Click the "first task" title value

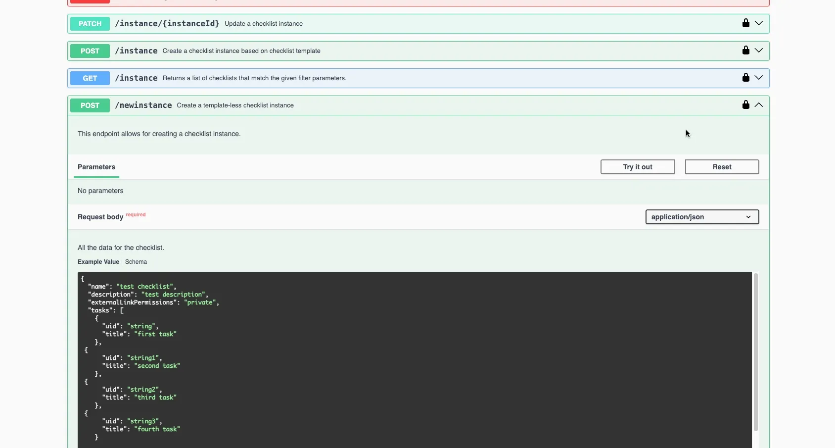[155, 334]
